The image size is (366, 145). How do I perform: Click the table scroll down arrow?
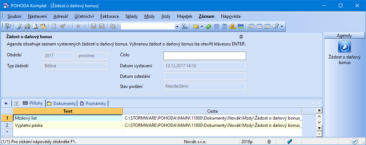click(x=319, y=122)
